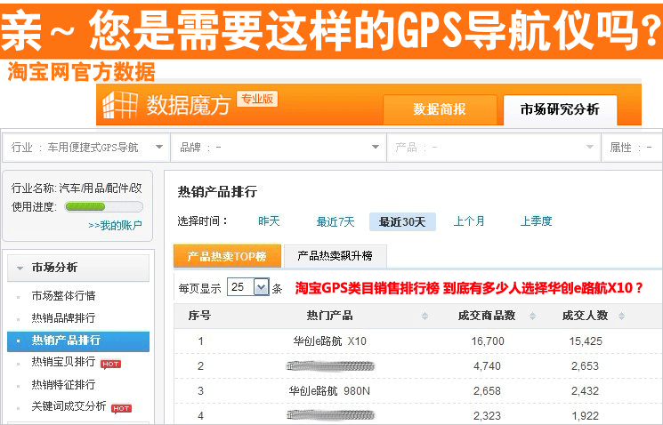Click the 16,700 成交商品数 value

488,341
